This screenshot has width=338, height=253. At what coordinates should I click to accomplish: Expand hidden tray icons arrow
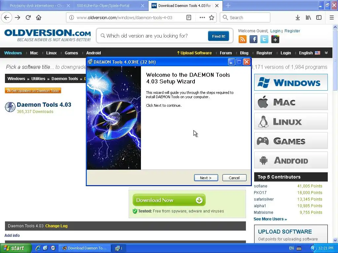point(313,248)
